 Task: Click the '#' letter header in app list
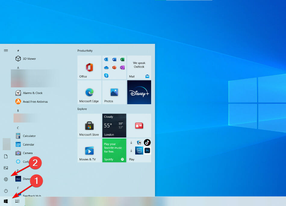(x=18, y=50)
